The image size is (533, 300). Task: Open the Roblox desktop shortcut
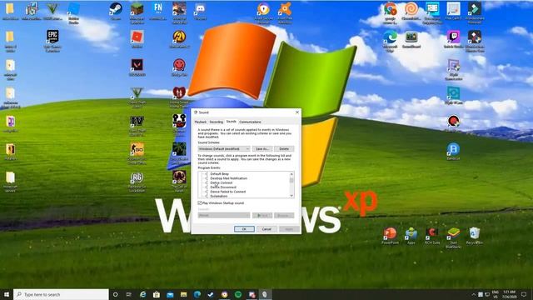[x=137, y=39]
